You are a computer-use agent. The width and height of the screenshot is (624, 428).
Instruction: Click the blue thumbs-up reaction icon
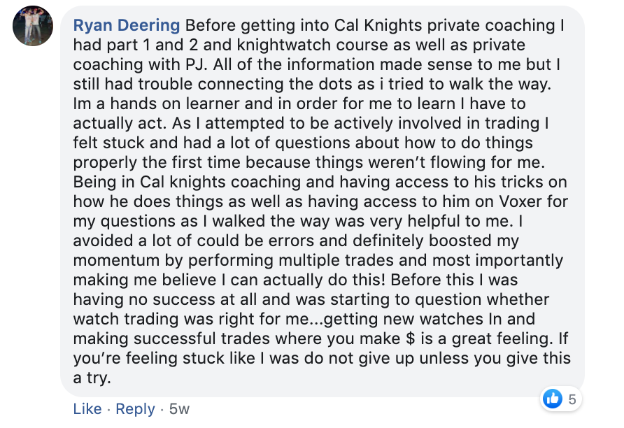pos(553,399)
